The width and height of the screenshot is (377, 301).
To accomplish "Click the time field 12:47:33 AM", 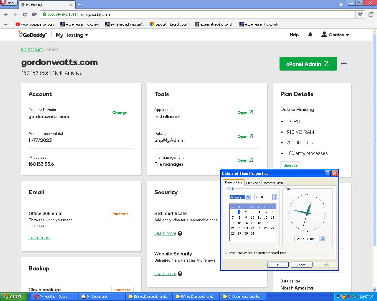I will pyautogui.click(x=307, y=239).
